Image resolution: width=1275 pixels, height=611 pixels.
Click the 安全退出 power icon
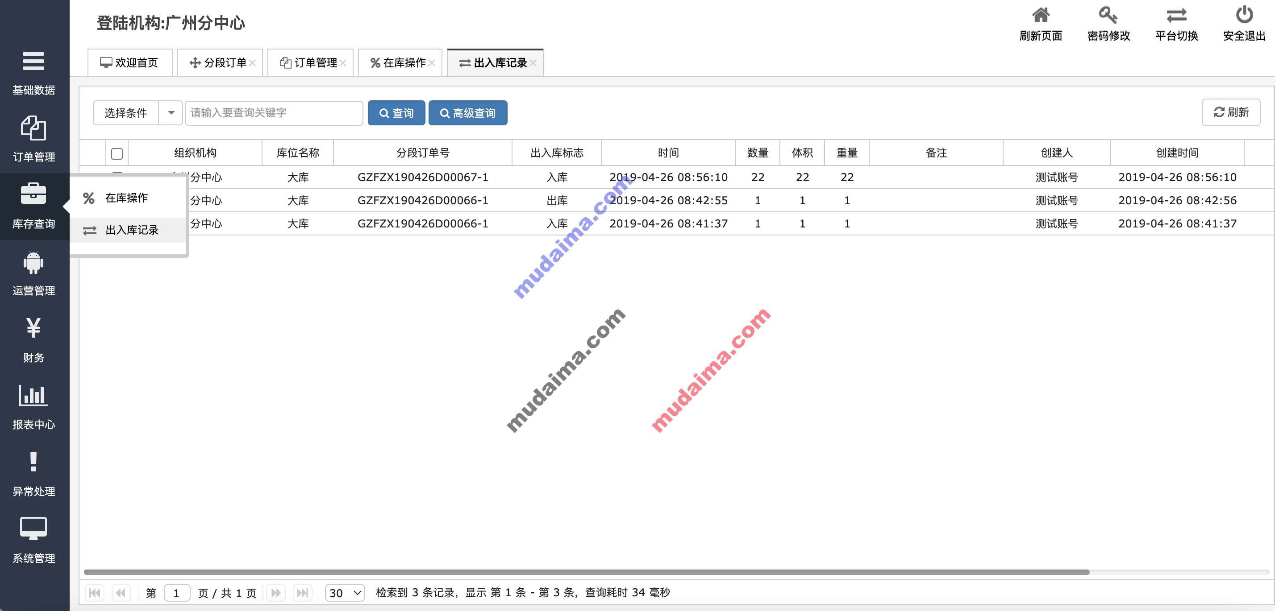pos(1244,15)
